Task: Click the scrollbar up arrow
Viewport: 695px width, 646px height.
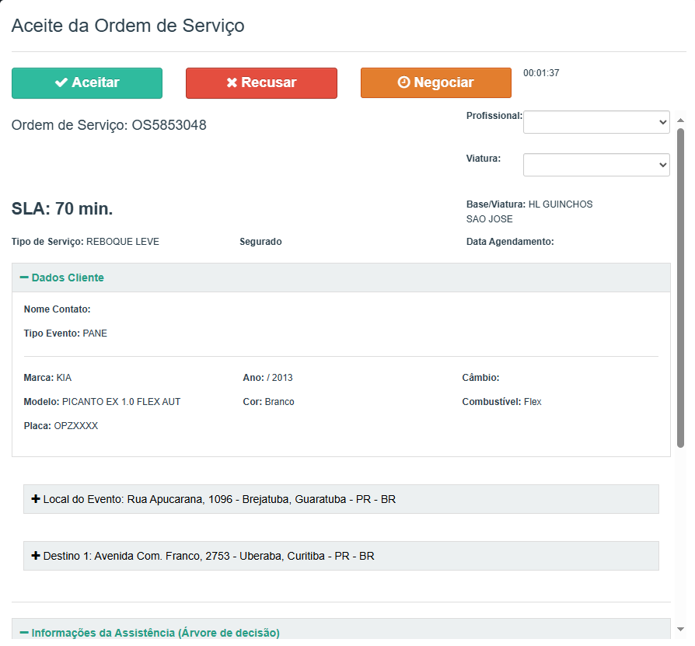Action: 681,120
